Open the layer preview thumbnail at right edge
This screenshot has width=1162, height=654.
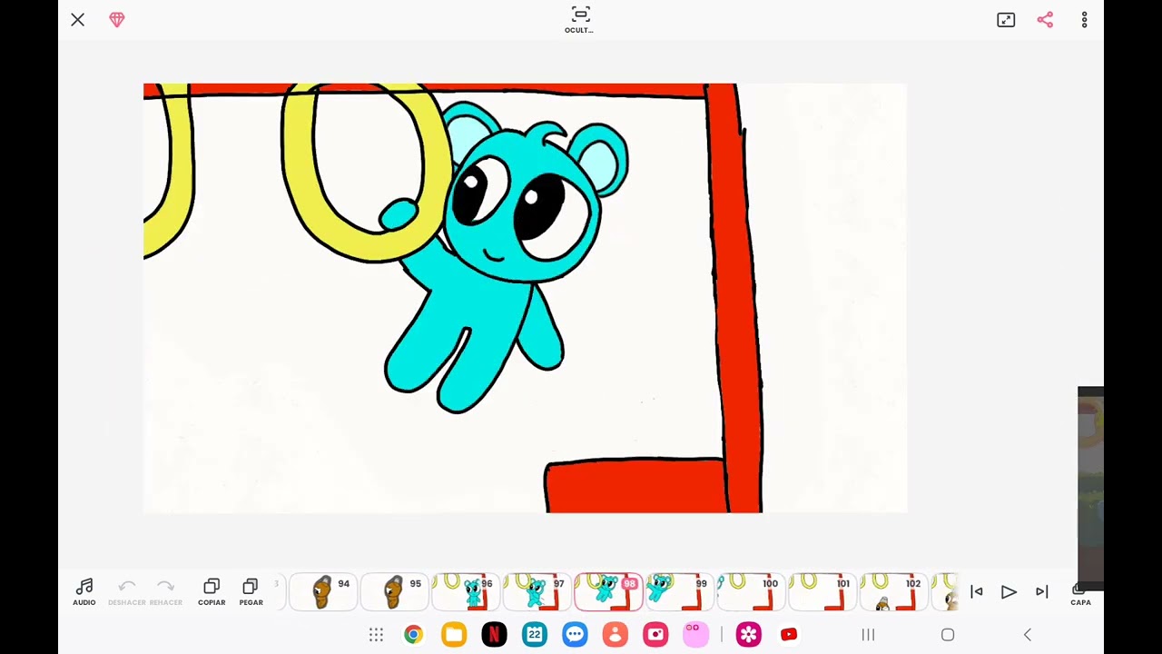(1090, 490)
